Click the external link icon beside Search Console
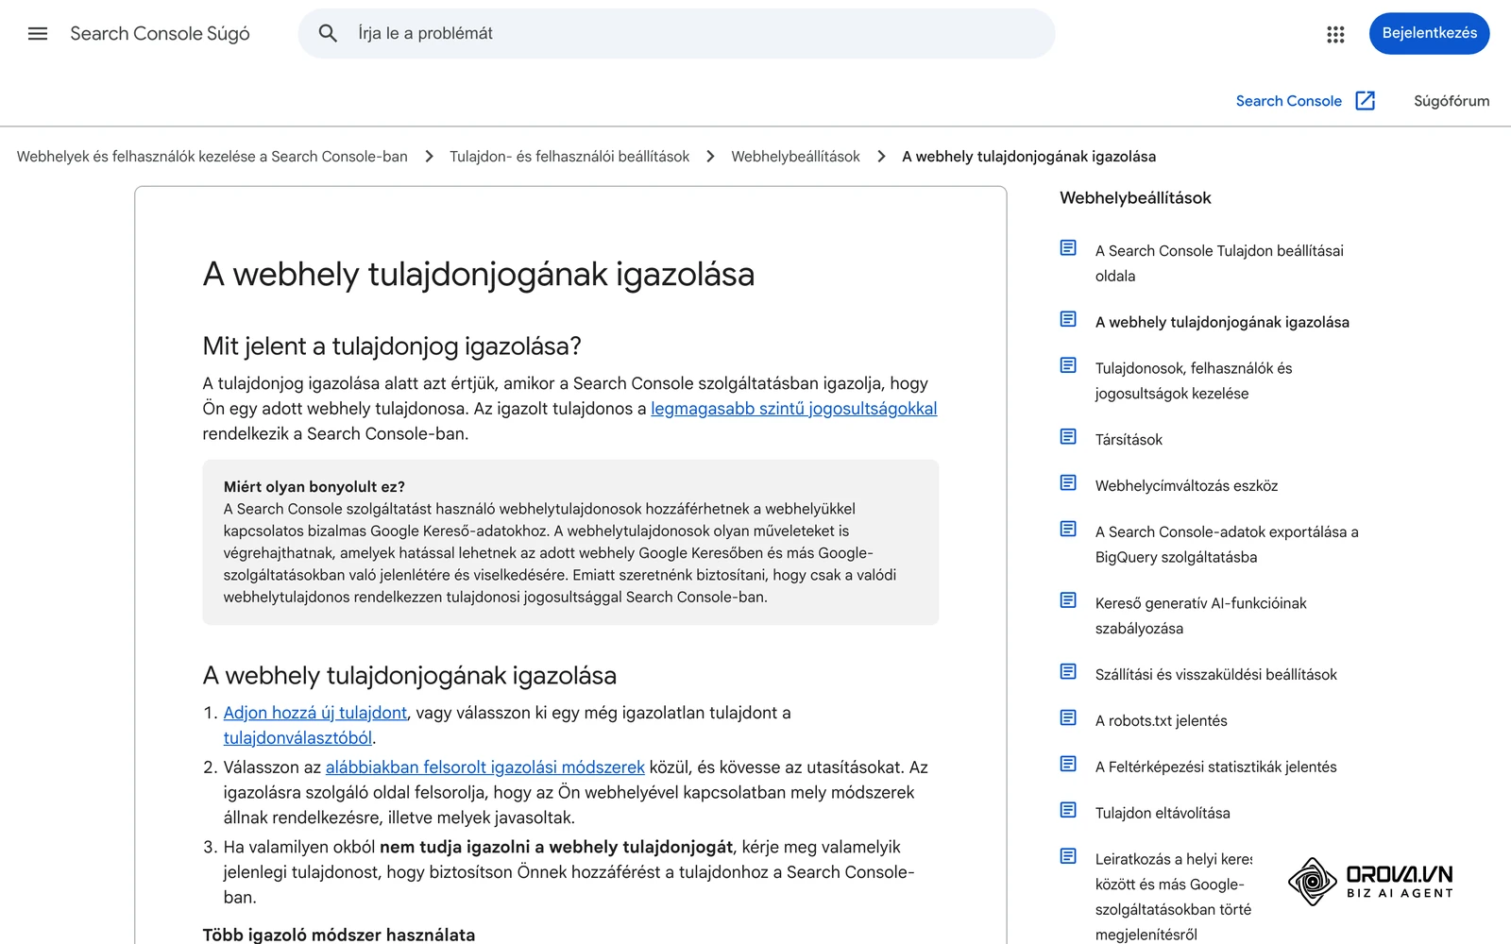Screen dimensions: 1511x944 [1366, 101]
